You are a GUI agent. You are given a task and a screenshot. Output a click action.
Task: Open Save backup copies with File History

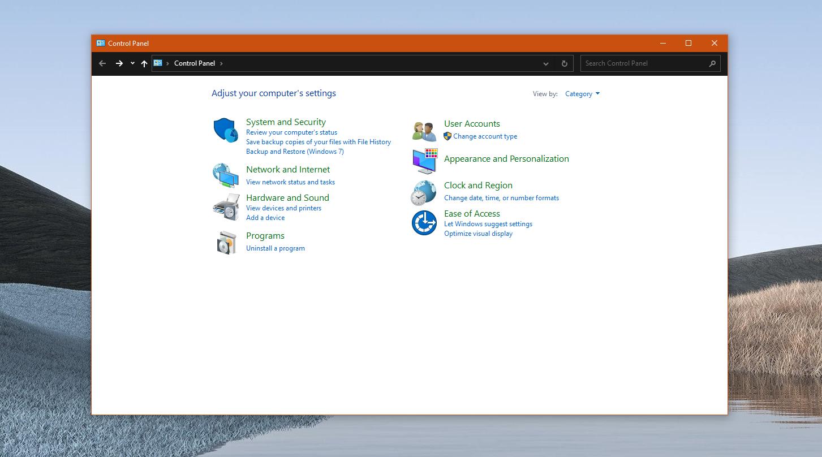(319, 142)
